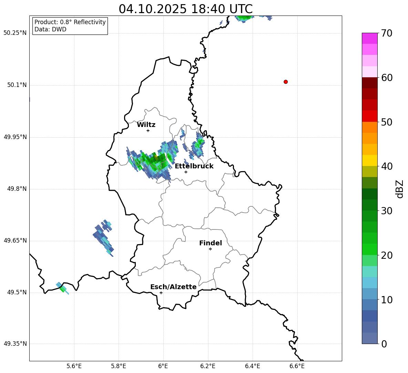The image size is (408, 373).
Task: Click the light cyan colorbar swatch below 20
Action: tap(369, 272)
